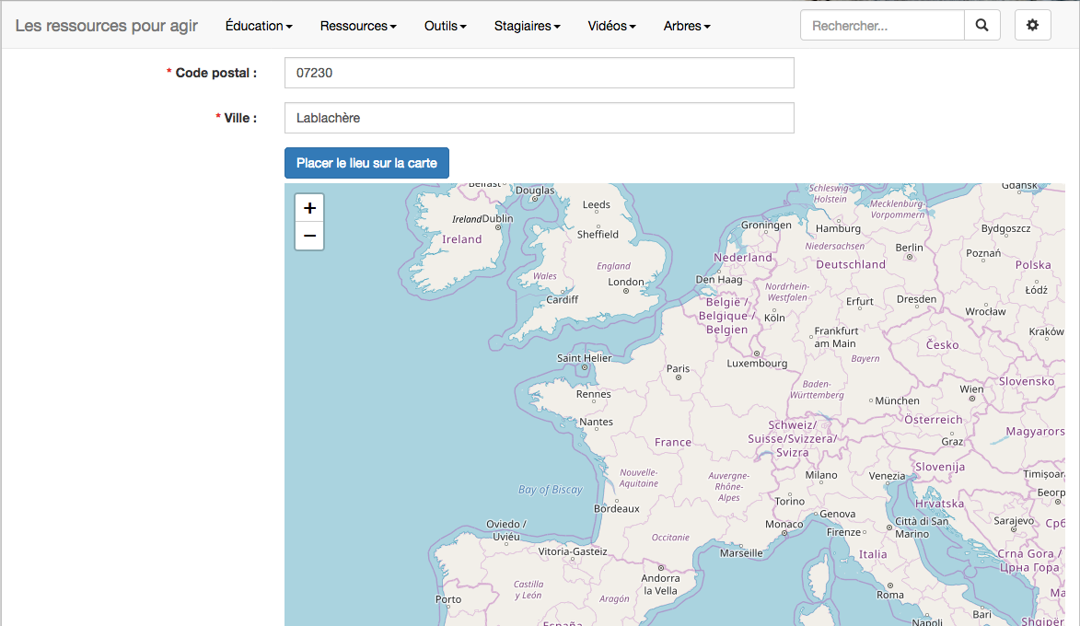Open the settings gear menu
Image resolution: width=1080 pixels, height=626 pixels.
(1032, 26)
